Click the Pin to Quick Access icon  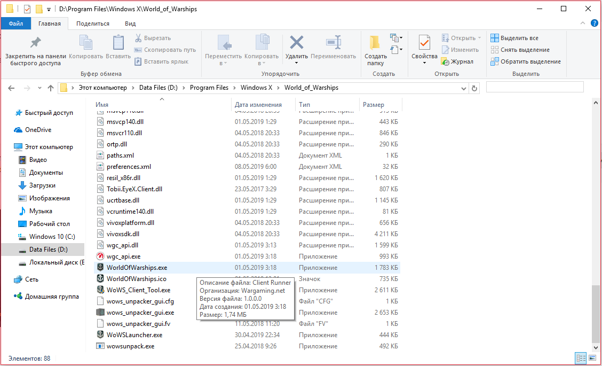click(x=36, y=42)
